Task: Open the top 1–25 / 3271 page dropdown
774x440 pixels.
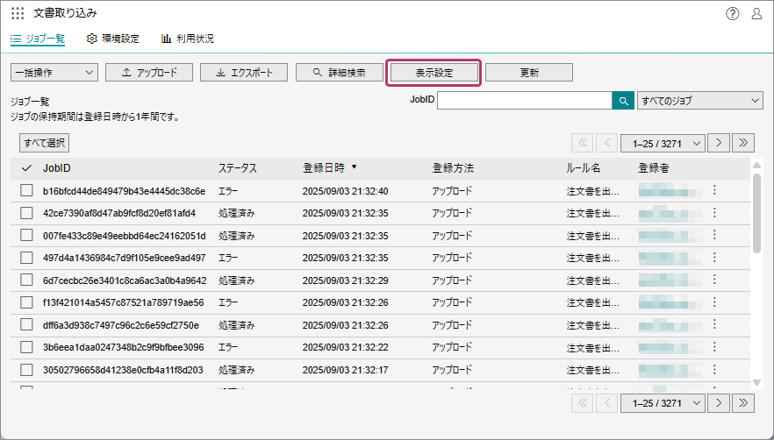Action: point(663,143)
